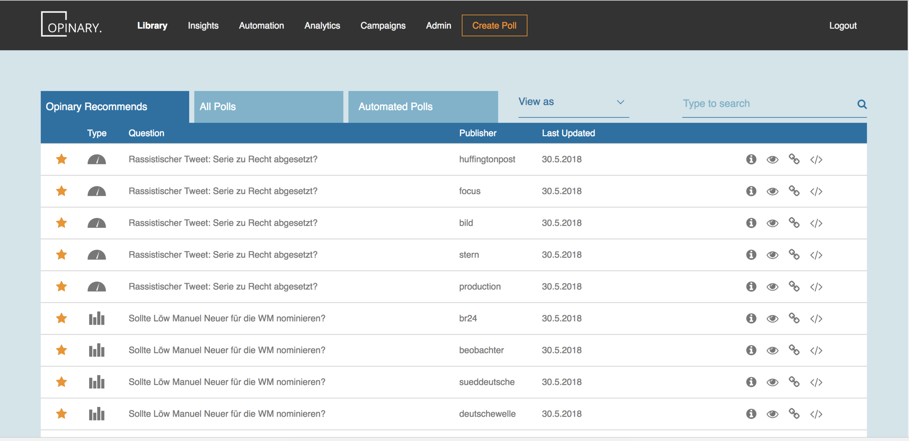Open Insights in the top navigation

point(203,25)
